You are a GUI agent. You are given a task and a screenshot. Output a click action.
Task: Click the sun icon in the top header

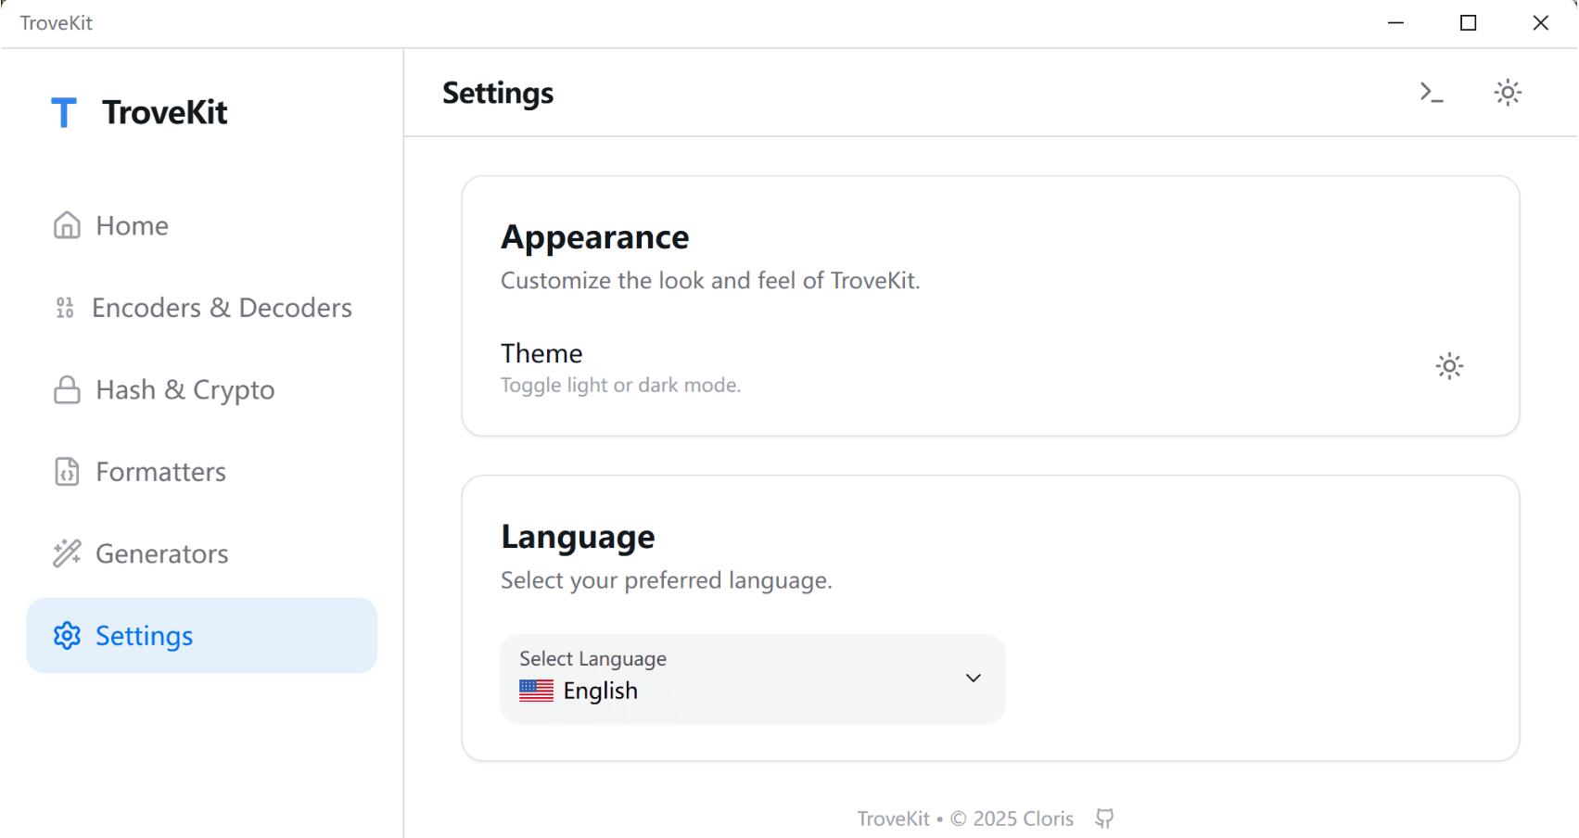1508,93
